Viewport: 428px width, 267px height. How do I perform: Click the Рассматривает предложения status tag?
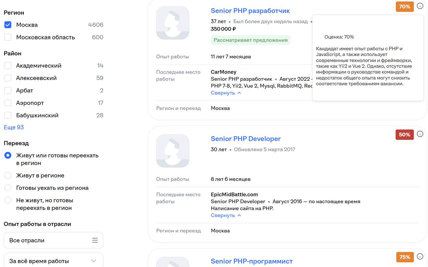(251, 40)
